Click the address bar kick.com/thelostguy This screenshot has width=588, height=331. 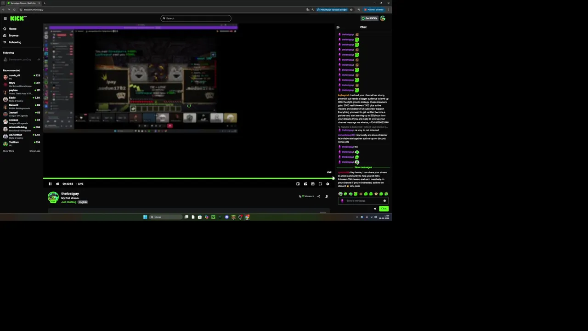[34, 10]
